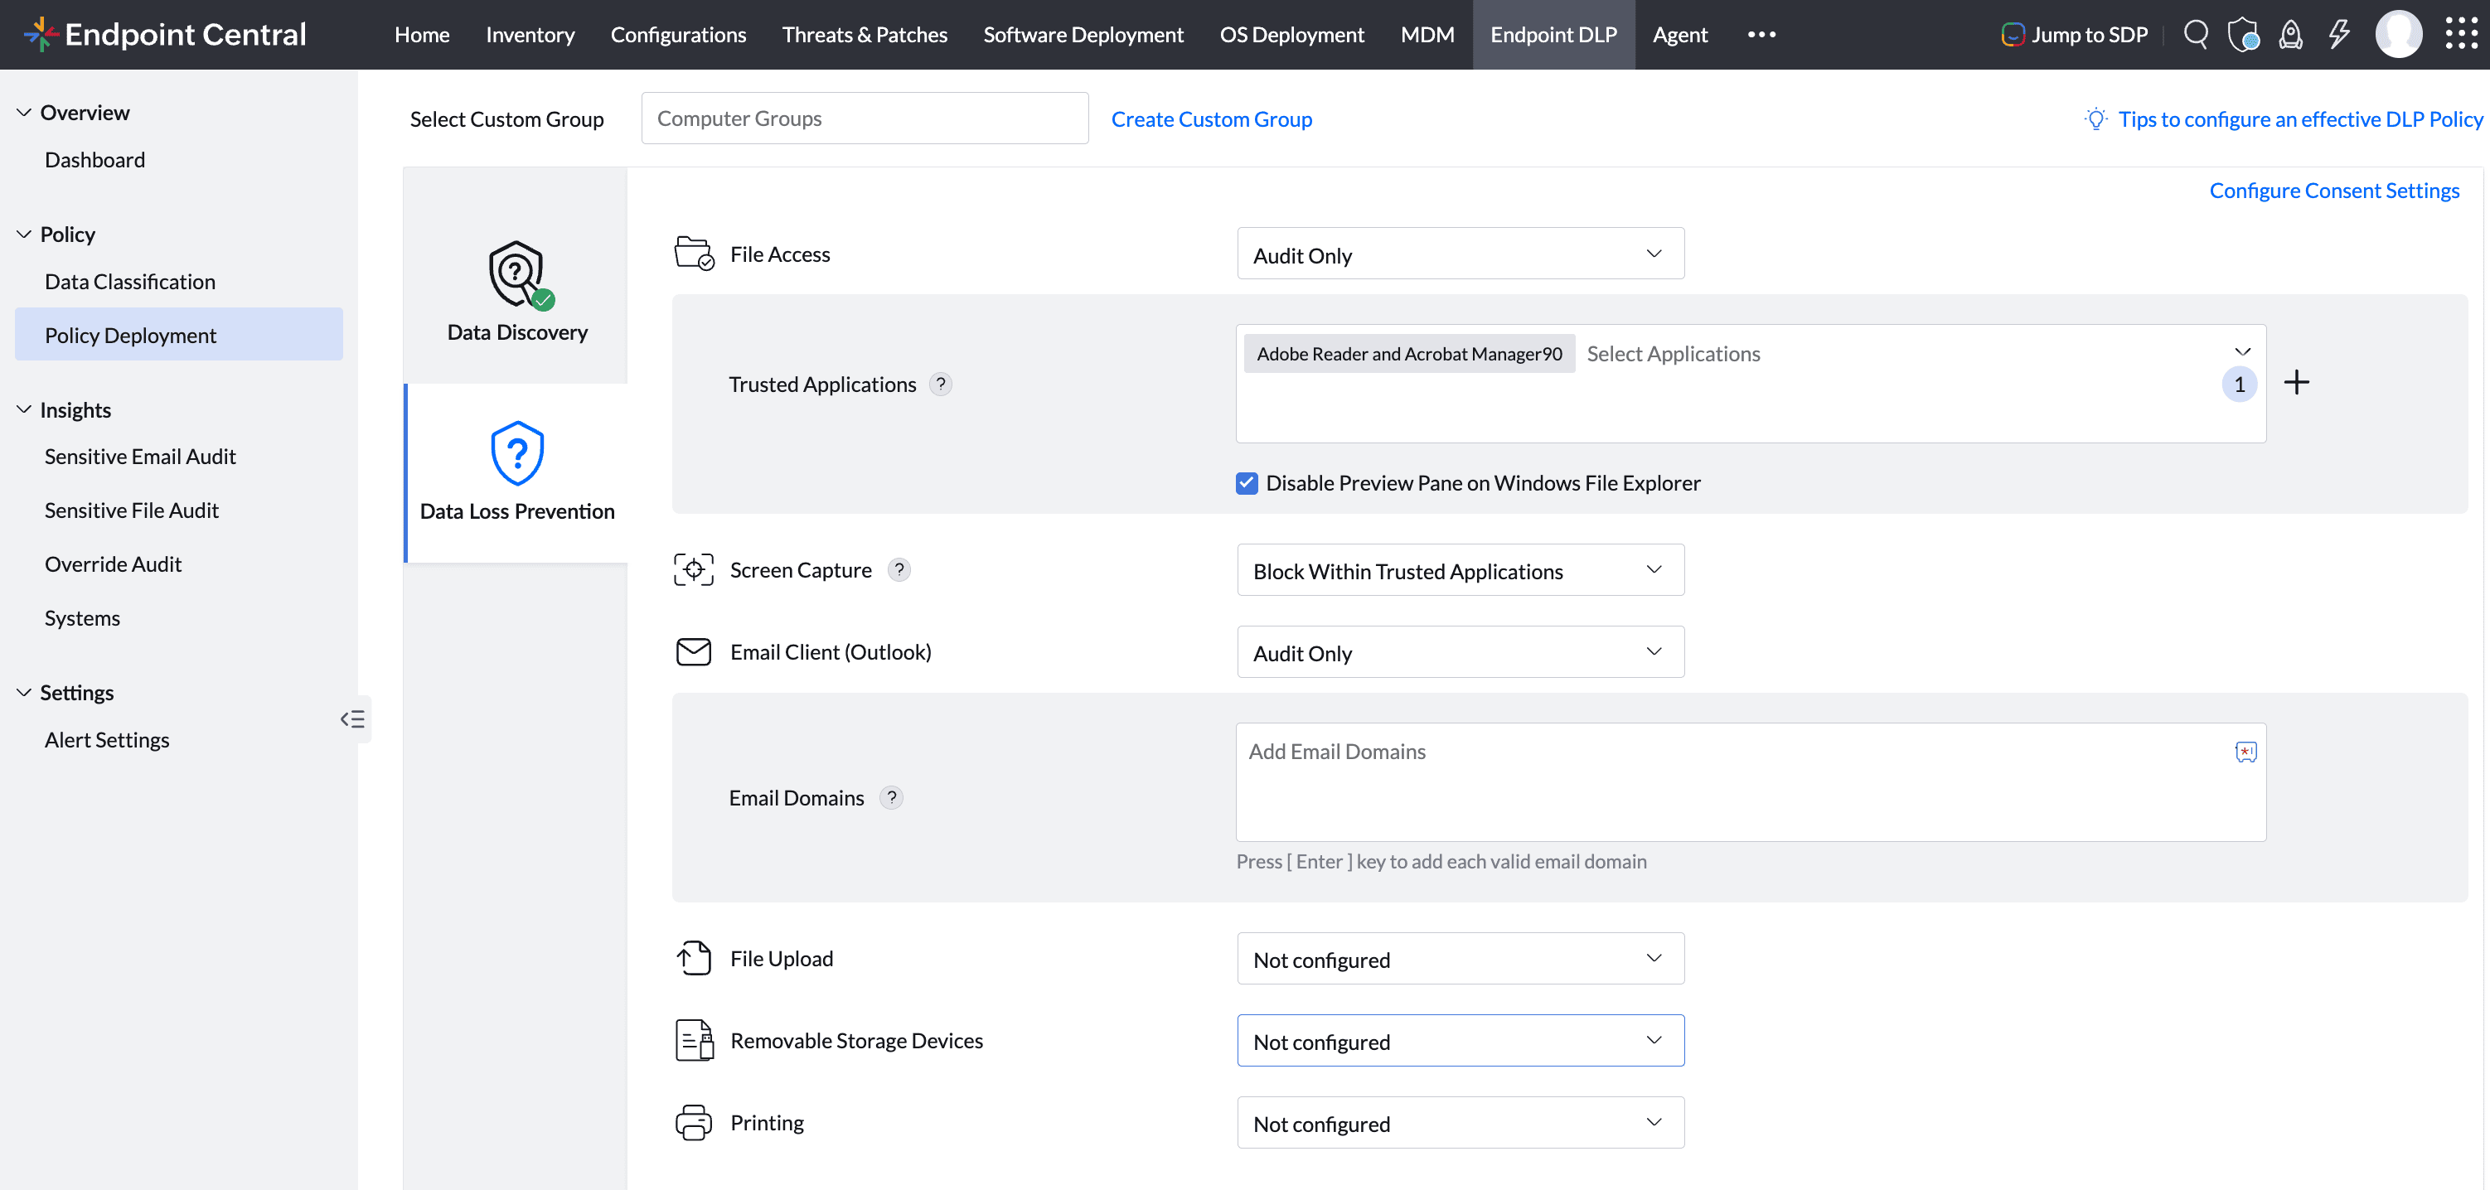Open the search magnifier icon

pyautogui.click(x=2195, y=35)
